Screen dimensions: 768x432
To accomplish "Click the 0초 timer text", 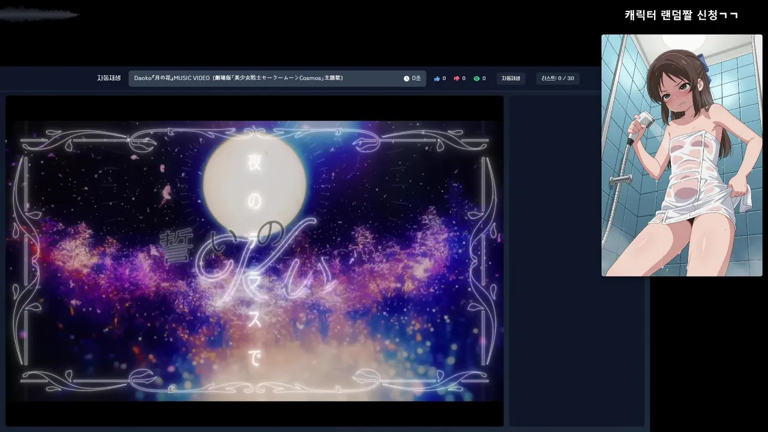I will 416,79.
